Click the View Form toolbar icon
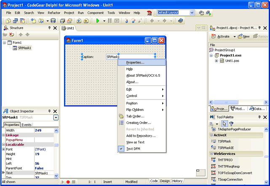The image size is (270, 186). [16, 21]
